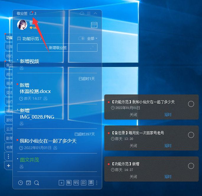The height and width of the screenshot is (196, 202).
Task: Open the 账 accounting tool icon
Action: point(69,183)
